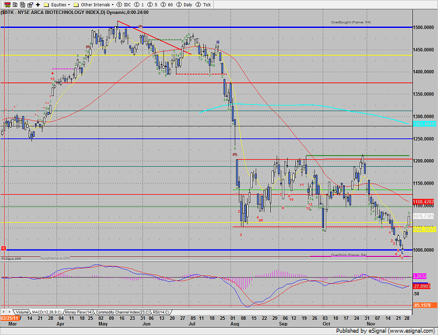Screen dimensions: 438x335
Task: Click the OverBought (Frame: 64) label
Action: (x=351, y=22)
